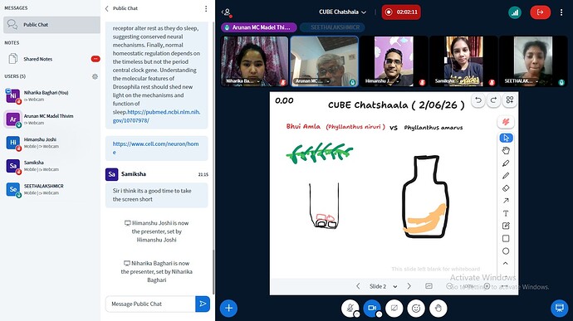Toggle screen share button
Image resolution: width=573 pixels, height=321 pixels.
pos(394,309)
